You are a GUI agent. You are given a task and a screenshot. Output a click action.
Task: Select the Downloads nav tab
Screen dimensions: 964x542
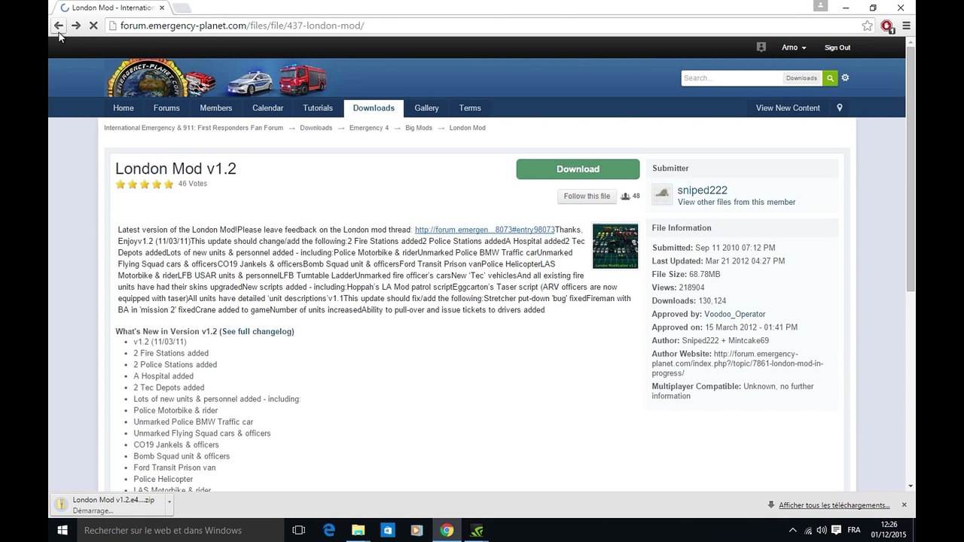coord(374,108)
